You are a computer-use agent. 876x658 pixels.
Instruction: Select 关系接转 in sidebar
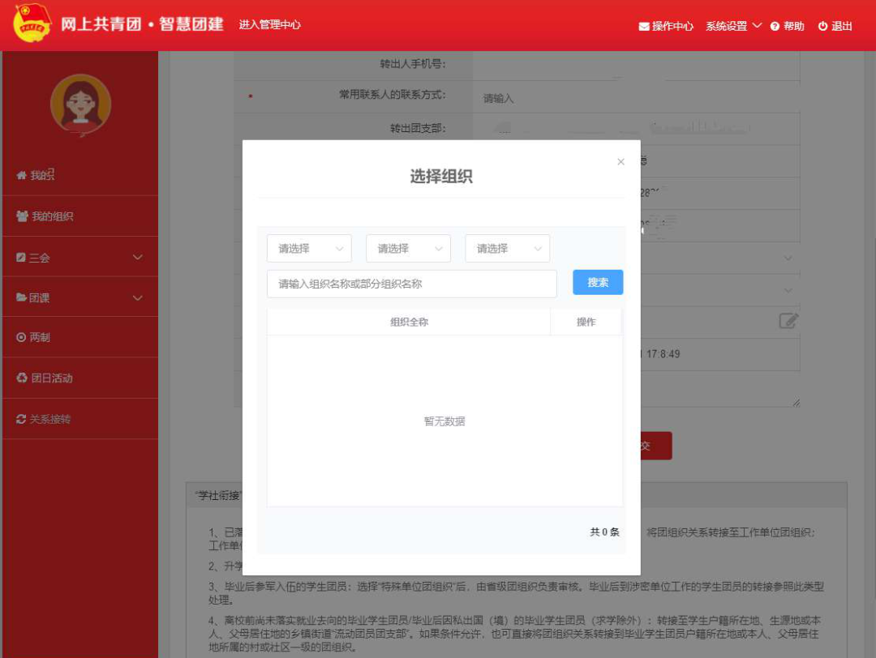pyautogui.click(x=49, y=419)
